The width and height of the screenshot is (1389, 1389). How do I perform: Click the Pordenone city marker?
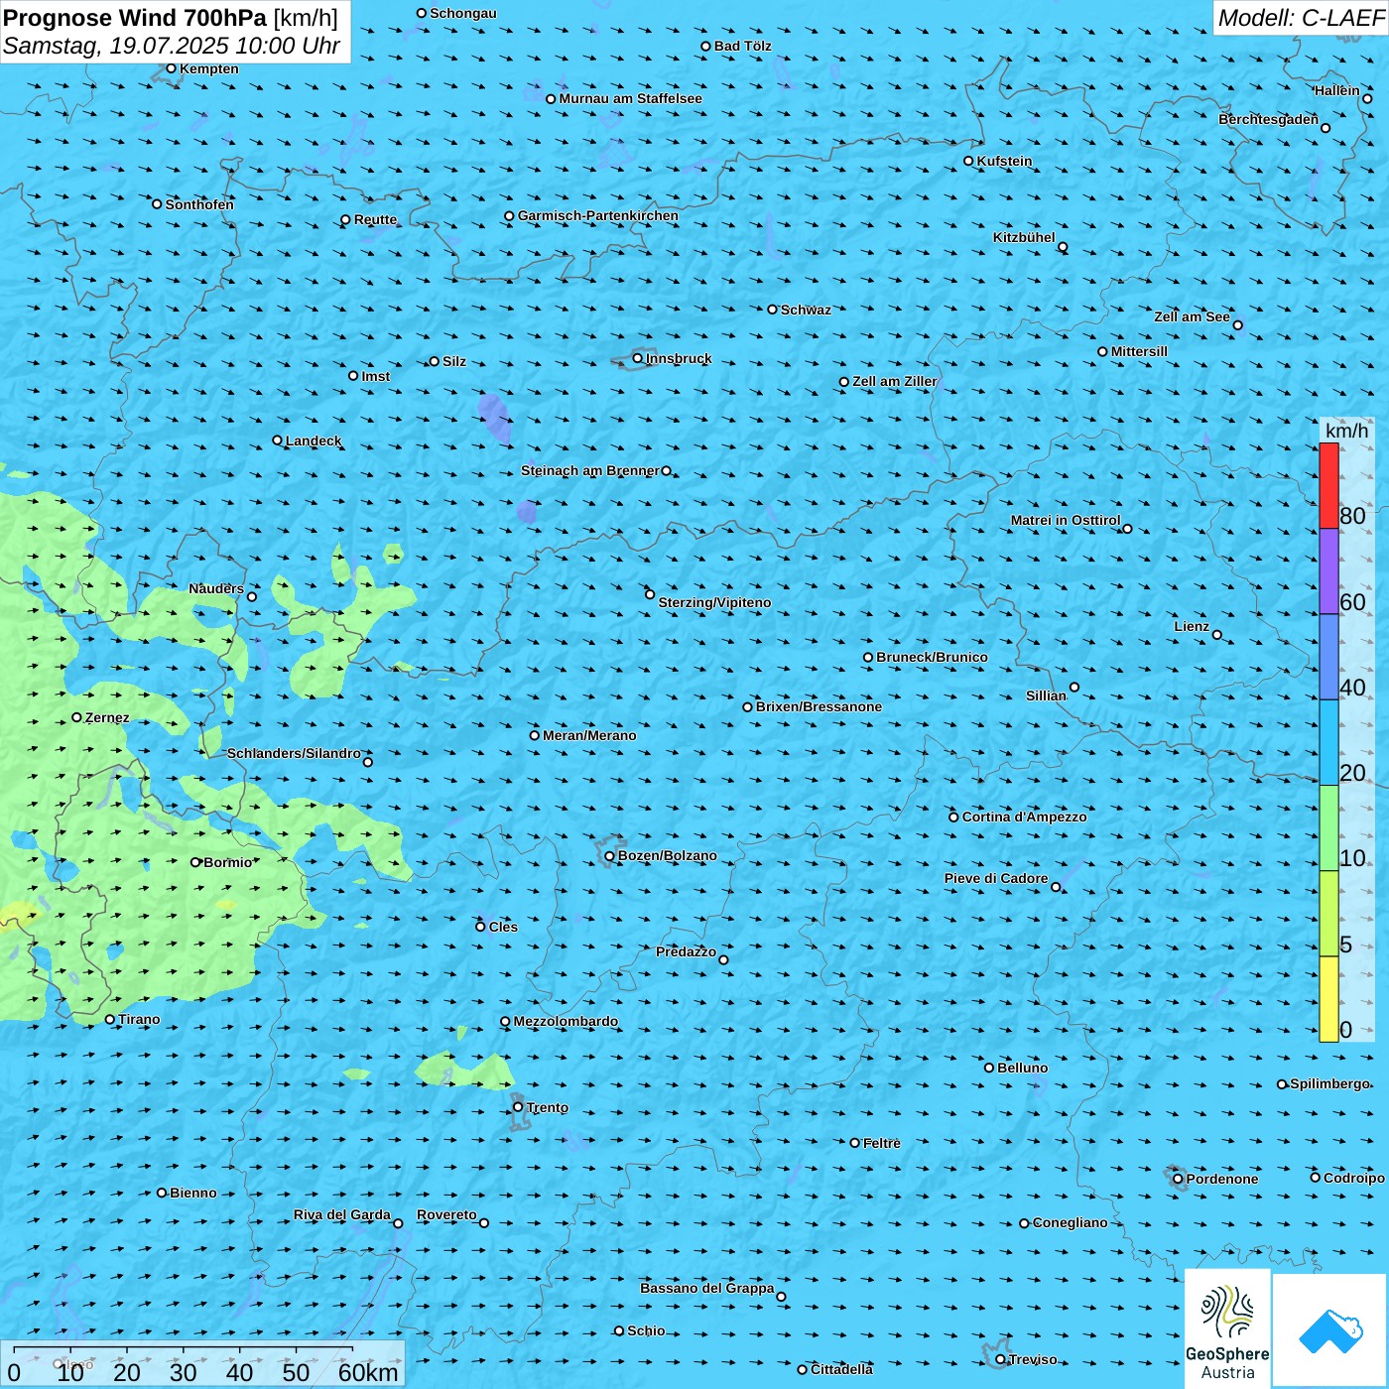[x=1179, y=1179]
